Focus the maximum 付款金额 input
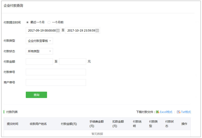Image resolution: width=202 pixels, height=138 pixels. pyautogui.click(x=72, y=62)
